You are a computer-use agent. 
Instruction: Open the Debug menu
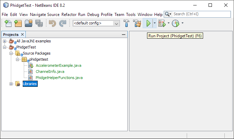click(x=93, y=15)
